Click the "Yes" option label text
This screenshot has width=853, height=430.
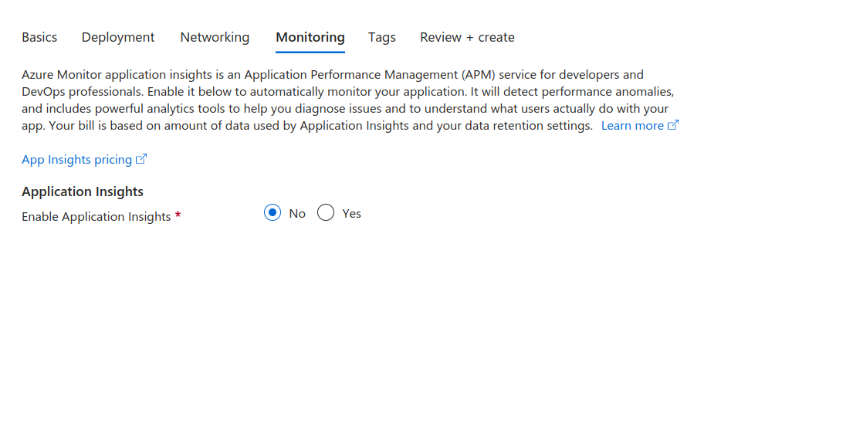(x=351, y=213)
